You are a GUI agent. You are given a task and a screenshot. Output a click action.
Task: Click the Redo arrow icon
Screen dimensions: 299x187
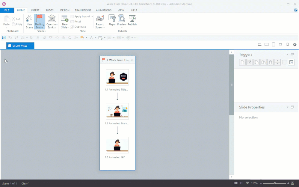tap(16, 37)
